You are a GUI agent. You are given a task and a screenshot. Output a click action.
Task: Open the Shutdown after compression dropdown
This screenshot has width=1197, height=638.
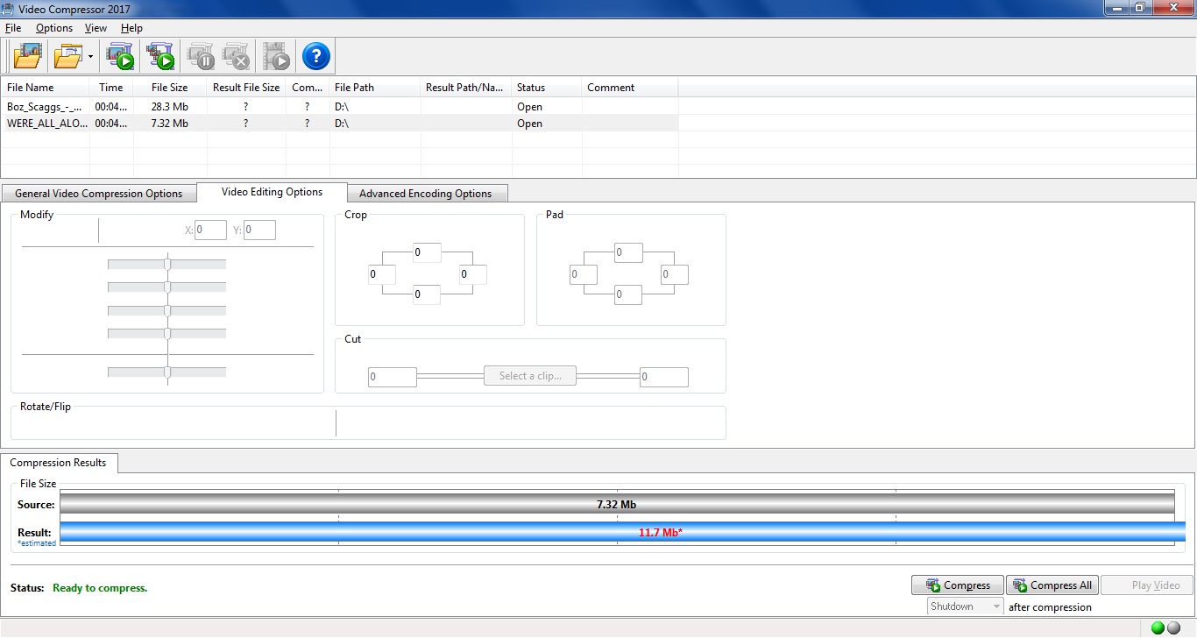[996, 606]
